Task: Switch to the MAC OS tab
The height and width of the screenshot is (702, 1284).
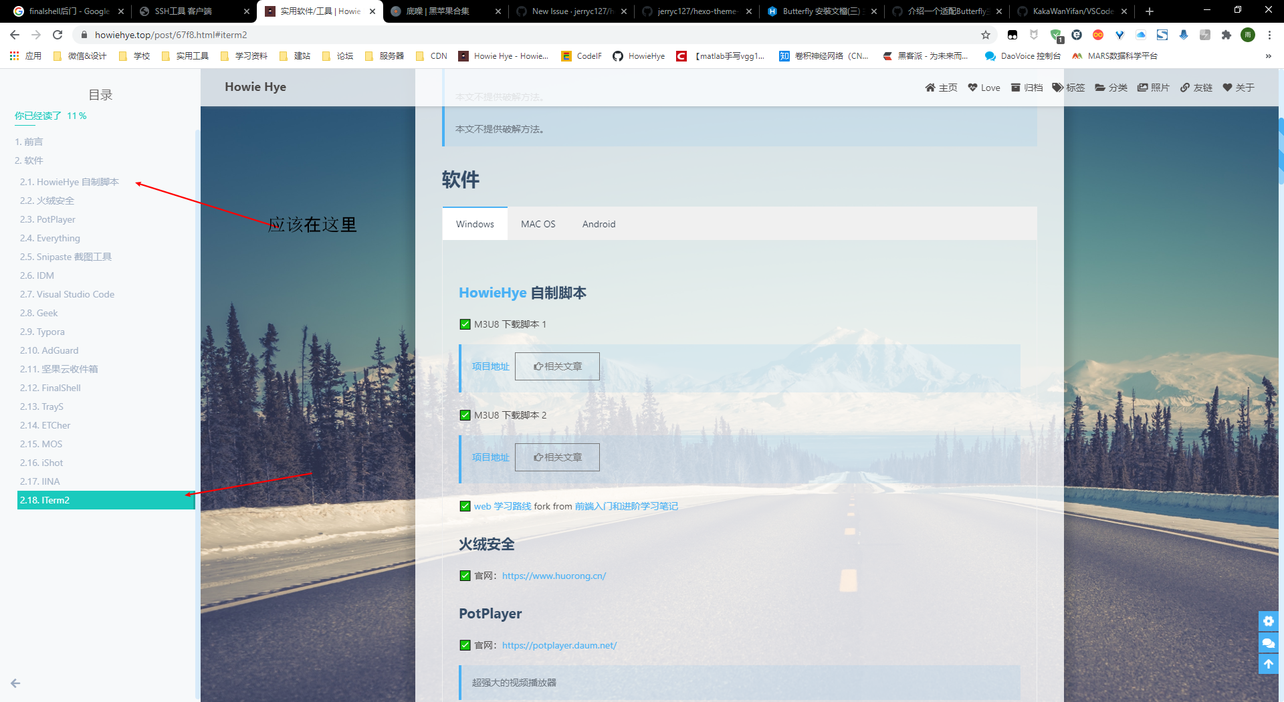Action: click(538, 224)
